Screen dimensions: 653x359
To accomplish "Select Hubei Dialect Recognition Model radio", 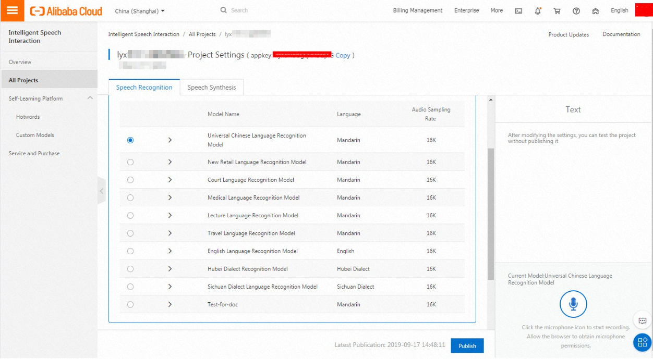I will coord(130,269).
